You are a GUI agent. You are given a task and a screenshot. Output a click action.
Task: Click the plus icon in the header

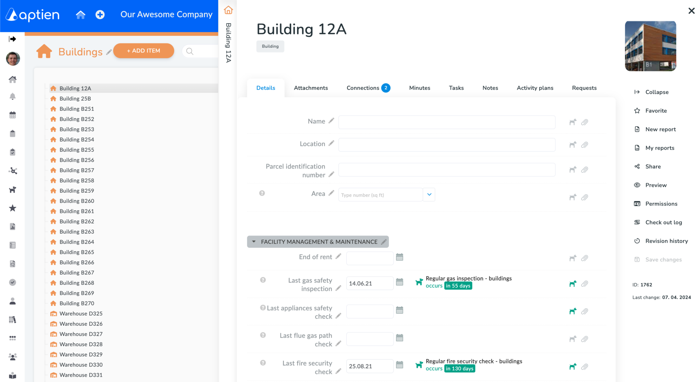tap(100, 15)
